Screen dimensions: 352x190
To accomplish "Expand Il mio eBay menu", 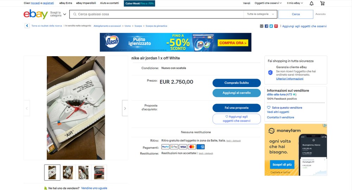I will point(295,3).
